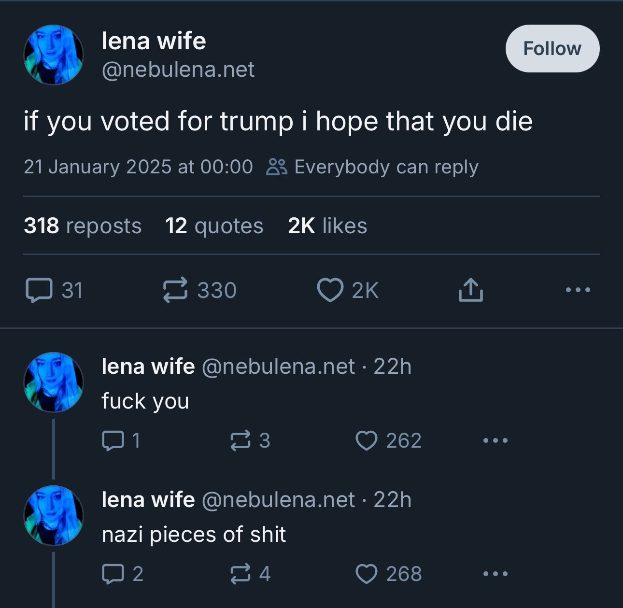Like the reply with 262 likes
This screenshot has width=623, height=608.
coord(367,440)
